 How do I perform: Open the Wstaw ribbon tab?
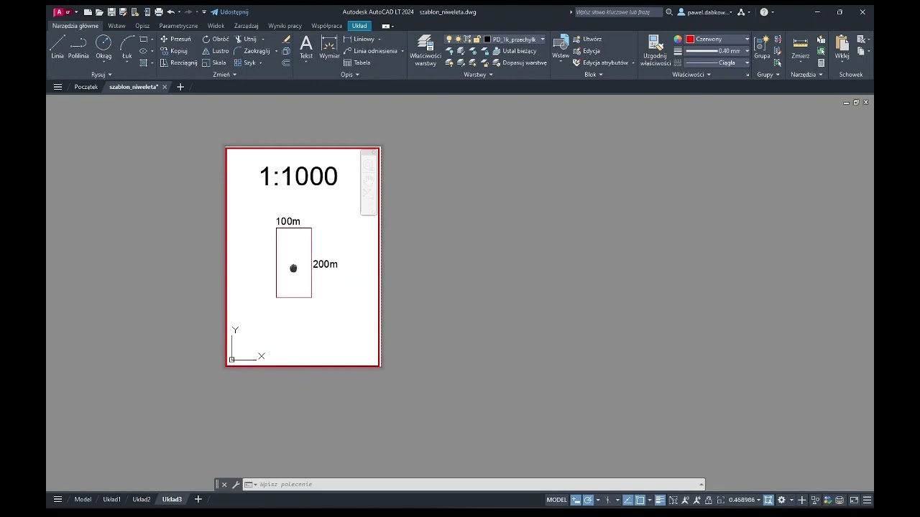tap(116, 26)
